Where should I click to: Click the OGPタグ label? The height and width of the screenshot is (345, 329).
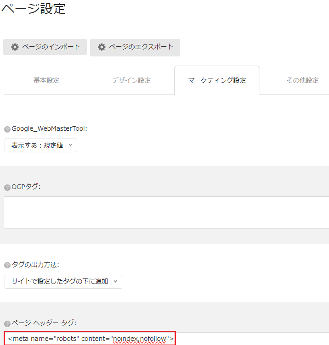pyautogui.click(x=26, y=187)
